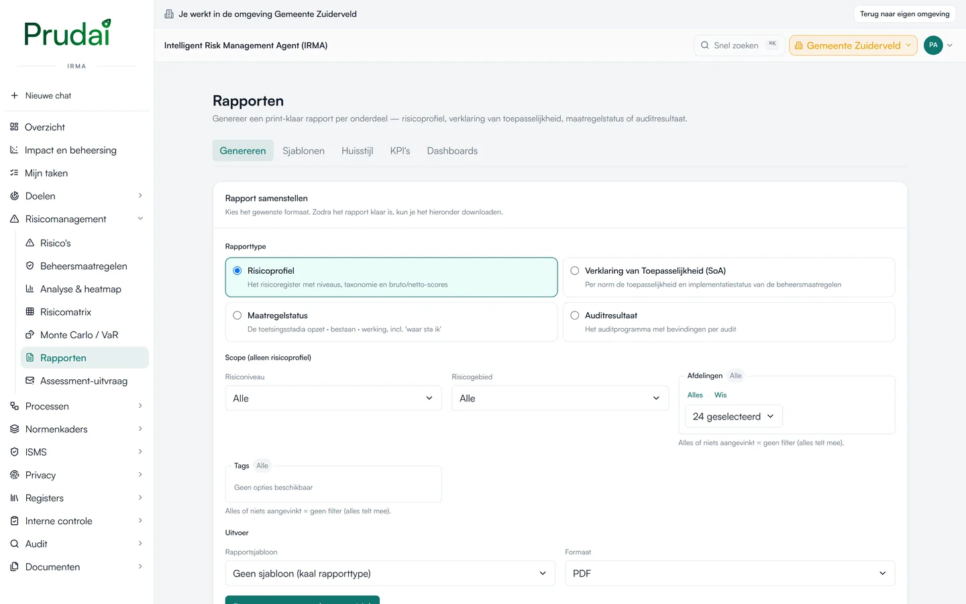Choose the Auditresultaat radio option

click(x=575, y=315)
